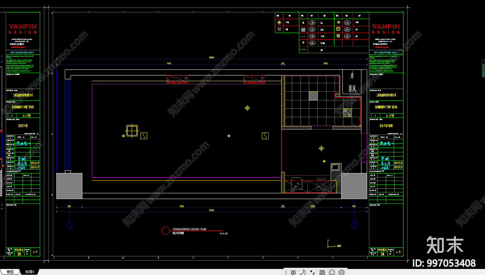Click the VANPIN DESIGN logo in right title block
The height and width of the screenshot is (275, 485).
[386, 29]
